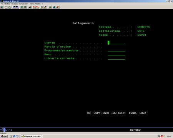Open the Visualizza menu
The width and height of the screenshot is (173, 138).
[15, 4]
